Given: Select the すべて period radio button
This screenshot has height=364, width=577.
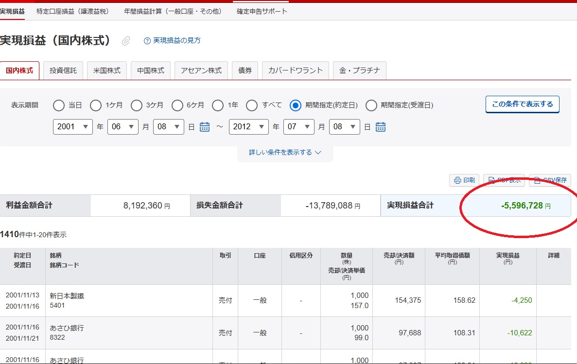Looking at the screenshot, I should tap(252, 105).
